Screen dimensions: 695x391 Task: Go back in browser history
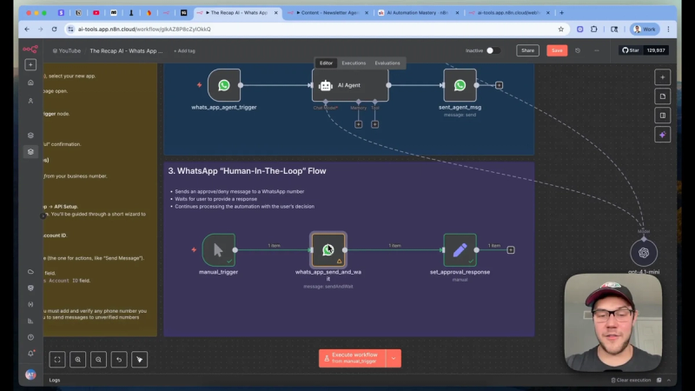click(x=27, y=30)
